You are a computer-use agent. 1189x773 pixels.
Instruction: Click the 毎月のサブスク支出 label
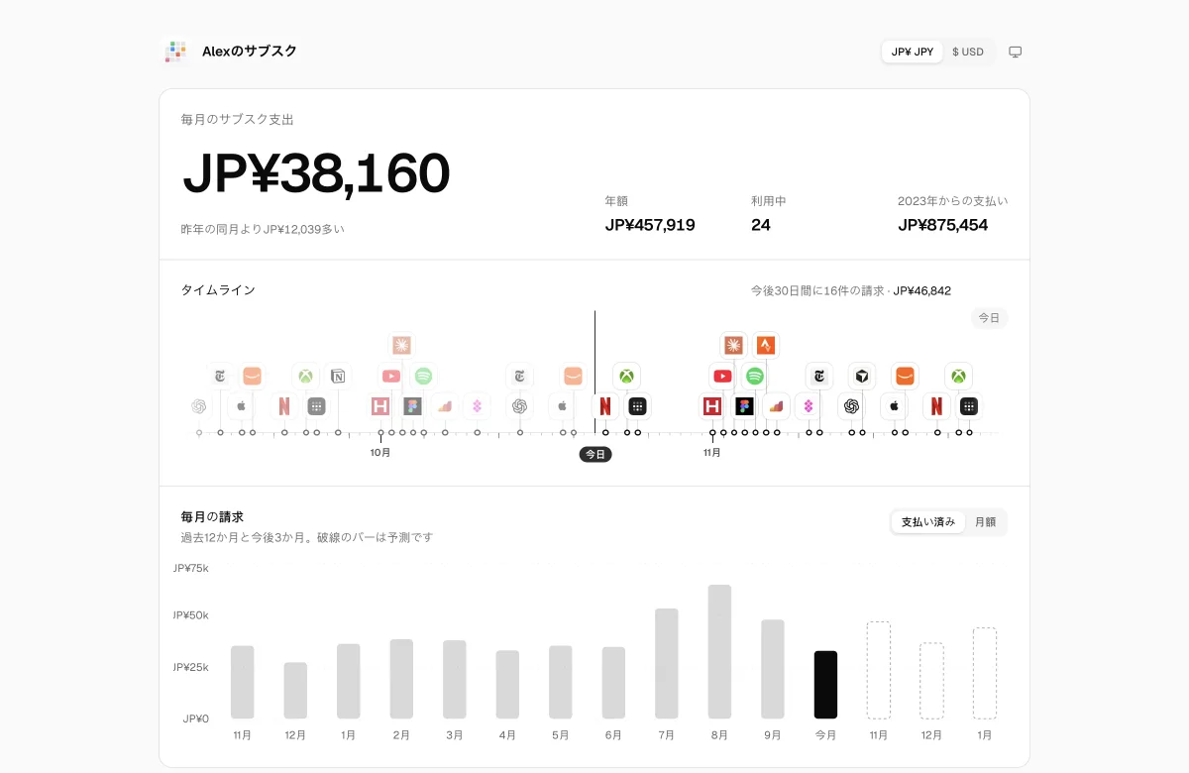coord(238,120)
